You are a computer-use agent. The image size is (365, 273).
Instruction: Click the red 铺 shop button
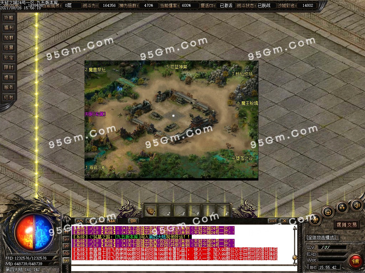pos(355,261)
